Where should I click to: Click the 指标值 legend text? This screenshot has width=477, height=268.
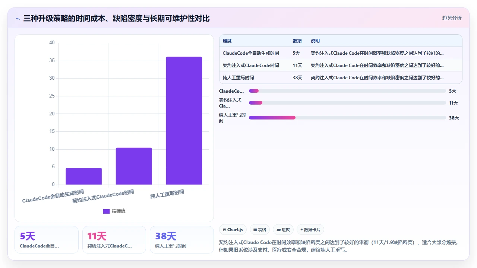coord(119,211)
